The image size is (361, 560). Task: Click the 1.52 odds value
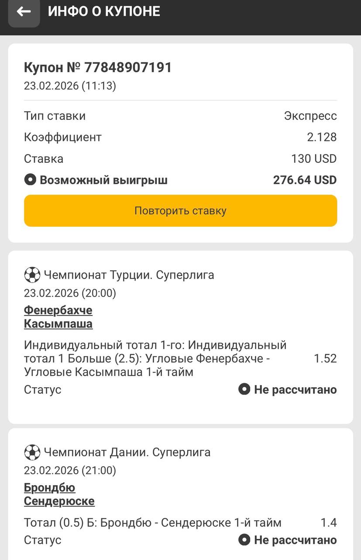[x=325, y=359]
